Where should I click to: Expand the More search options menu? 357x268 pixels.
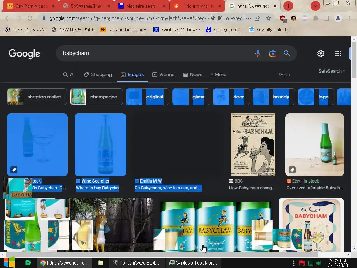[218, 75]
